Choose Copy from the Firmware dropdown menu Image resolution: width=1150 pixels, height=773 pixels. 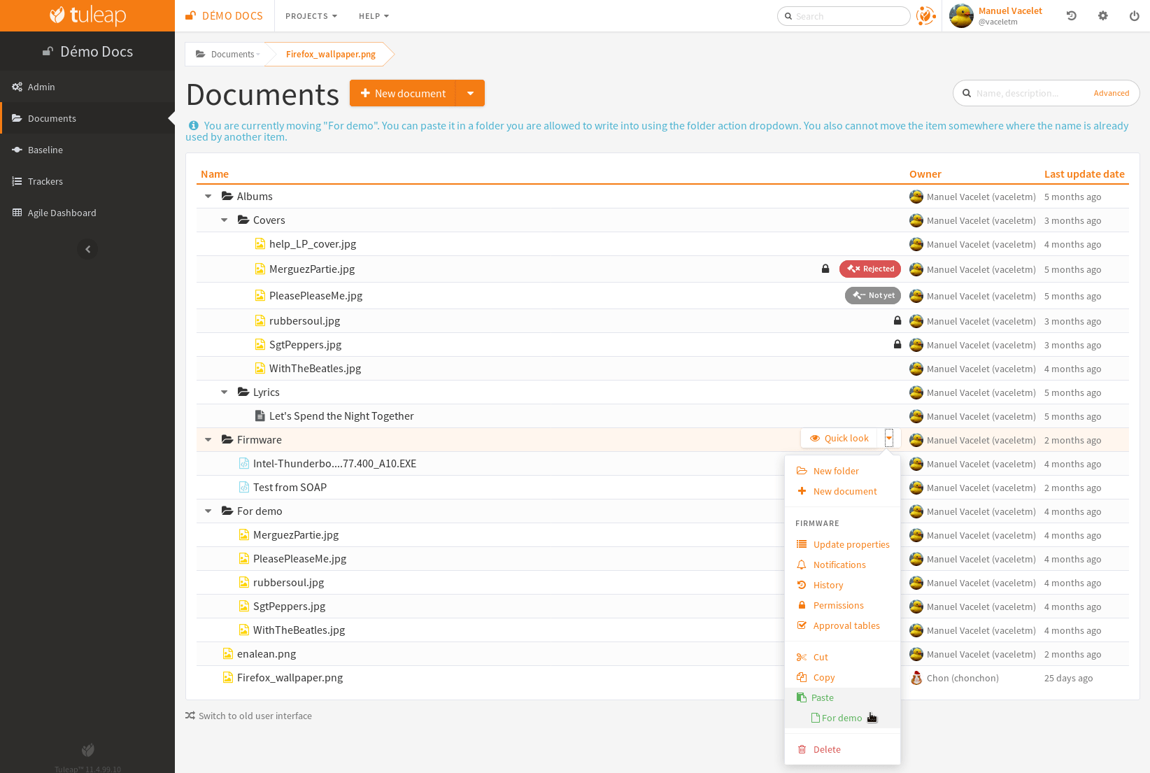click(823, 677)
